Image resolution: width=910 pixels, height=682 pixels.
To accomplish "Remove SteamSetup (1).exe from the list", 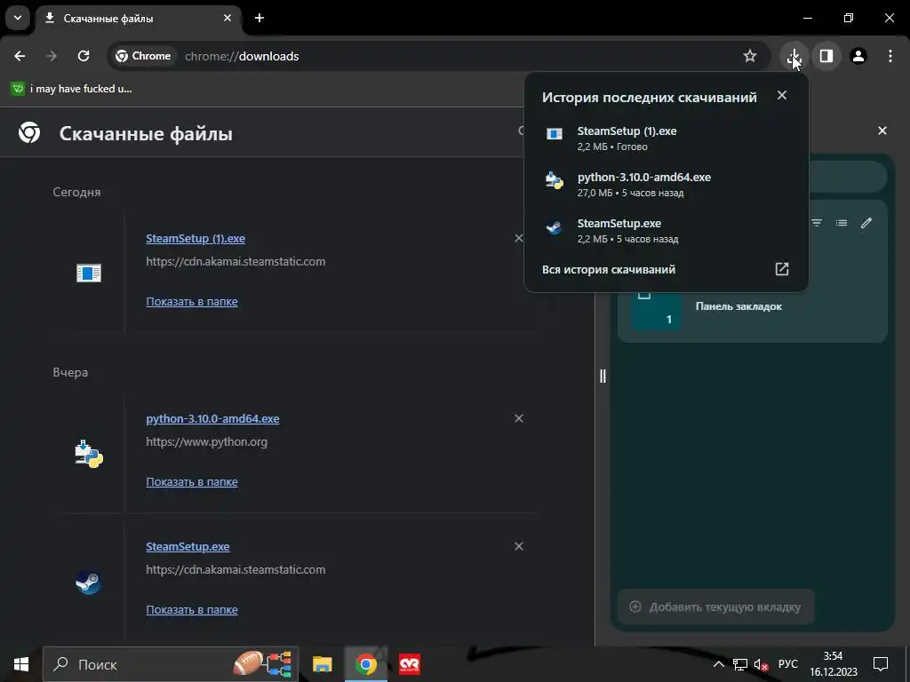I will click(x=519, y=238).
